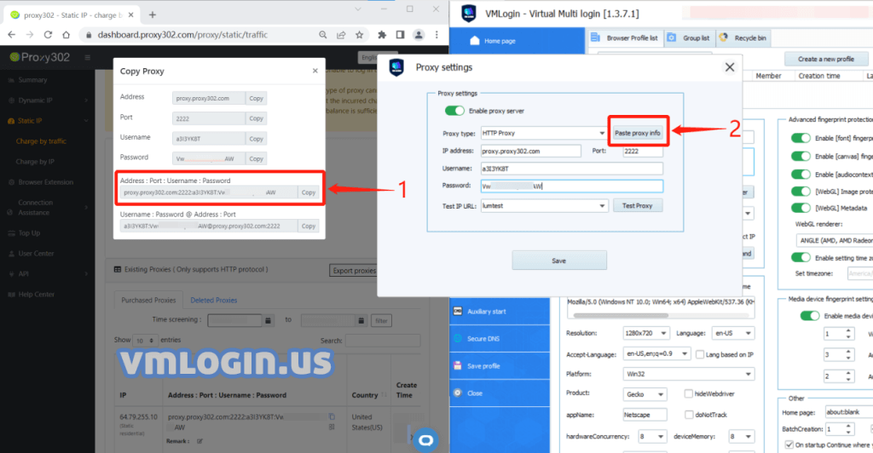Close the Copy Proxy dialog

click(x=315, y=71)
